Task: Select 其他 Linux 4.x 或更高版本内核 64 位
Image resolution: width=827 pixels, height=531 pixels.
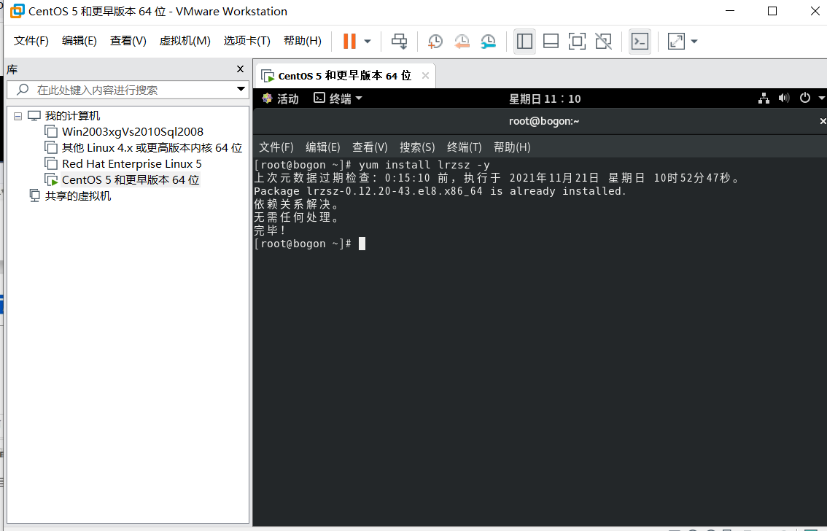Action: (x=152, y=147)
